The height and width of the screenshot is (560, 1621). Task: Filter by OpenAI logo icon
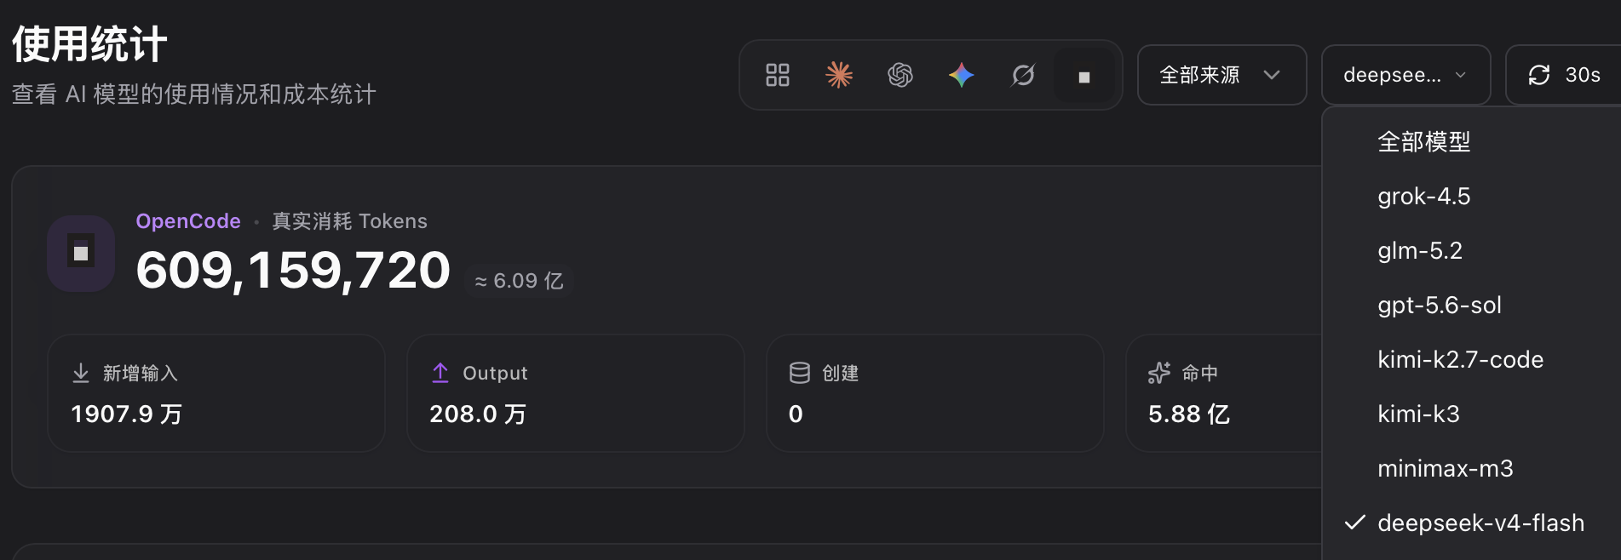(900, 75)
